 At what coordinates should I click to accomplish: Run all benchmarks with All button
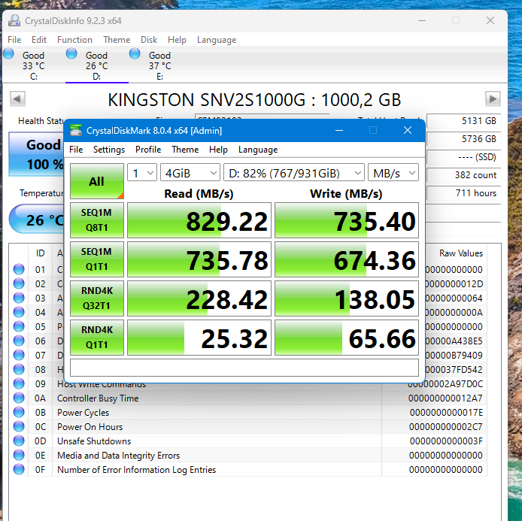pos(97,181)
